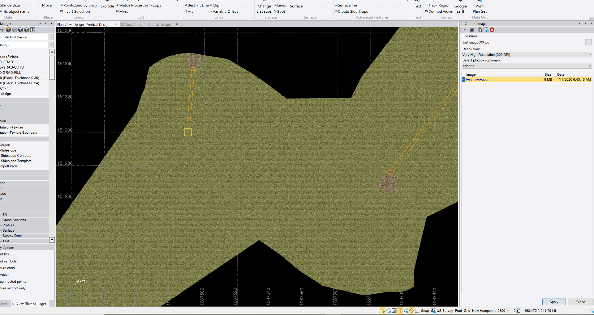Open the Vertical Design view filter dropdown

[x=51, y=37]
